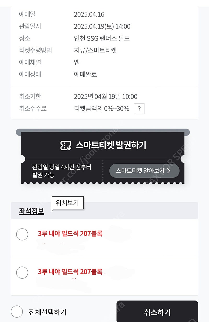209x322 pixels.
Task: Tap the second 3루 내야 필드석 seat name
Action: coord(70,272)
